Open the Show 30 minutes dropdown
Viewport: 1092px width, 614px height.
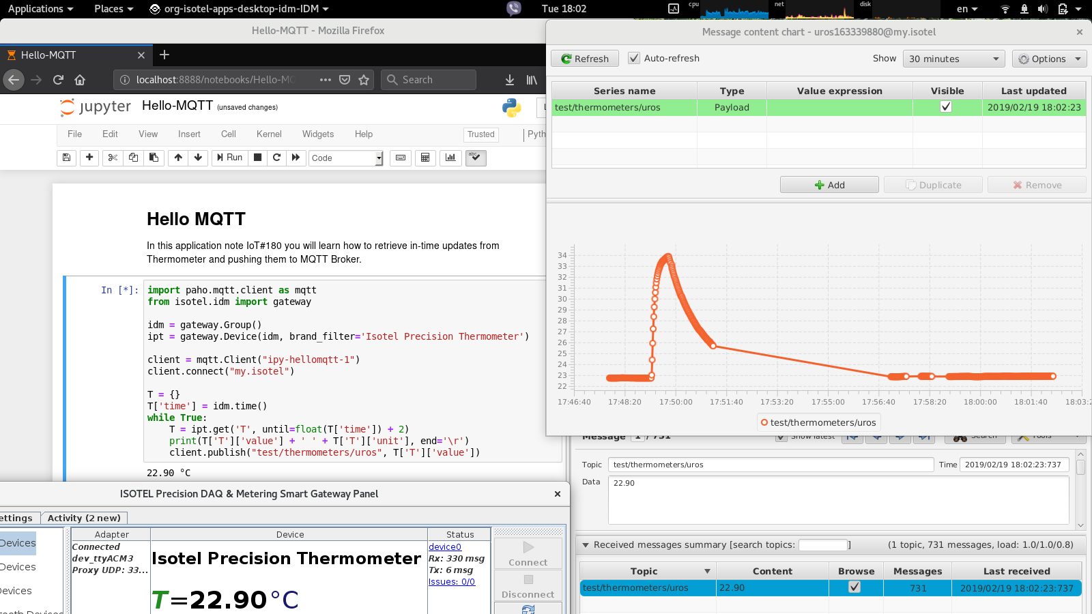(953, 59)
